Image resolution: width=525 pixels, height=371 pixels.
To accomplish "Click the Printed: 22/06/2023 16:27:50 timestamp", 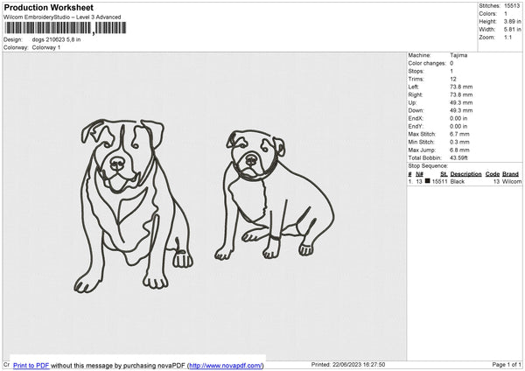I will (348, 364).
